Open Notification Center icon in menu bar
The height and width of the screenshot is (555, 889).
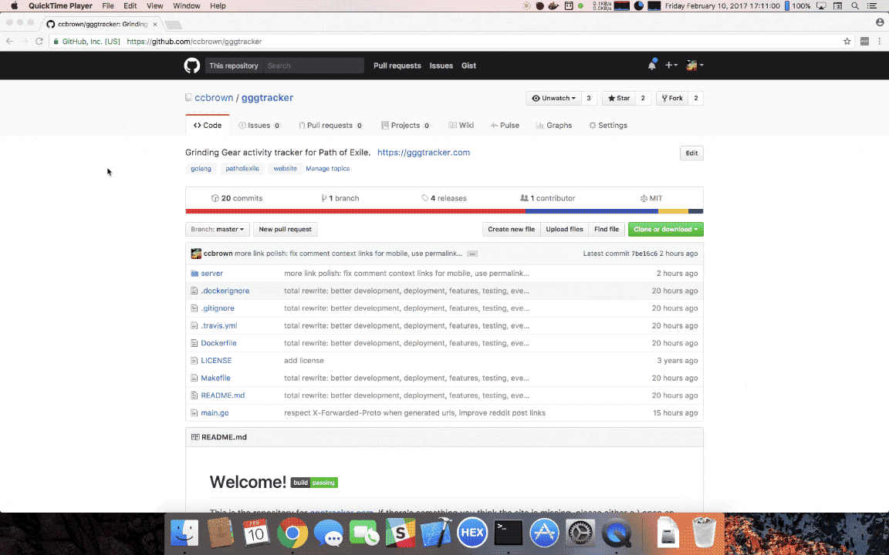[872, 5]
